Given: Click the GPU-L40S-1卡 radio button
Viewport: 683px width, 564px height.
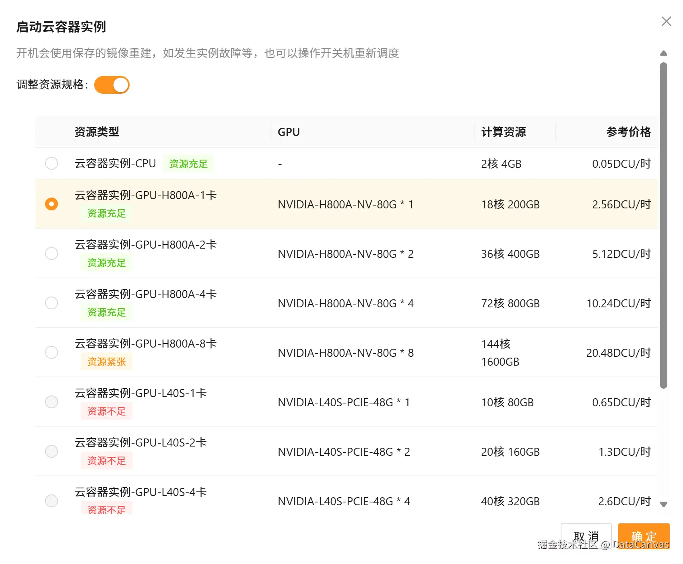Looking at the screenshot, I should 52,402.
